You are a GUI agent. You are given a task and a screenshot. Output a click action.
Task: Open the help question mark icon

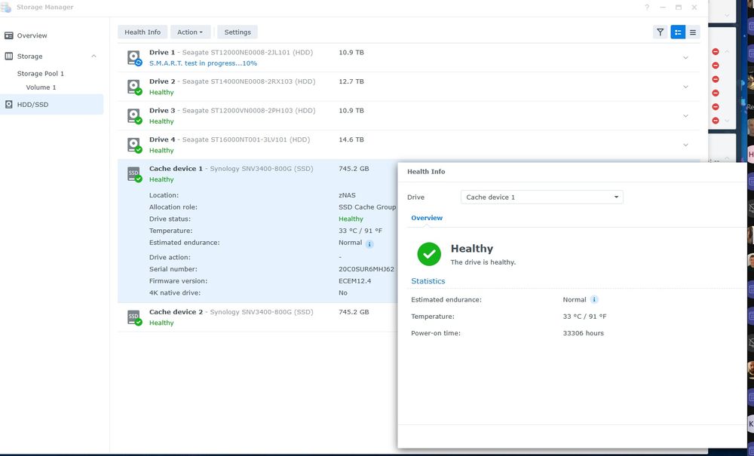tap(647, 8)
